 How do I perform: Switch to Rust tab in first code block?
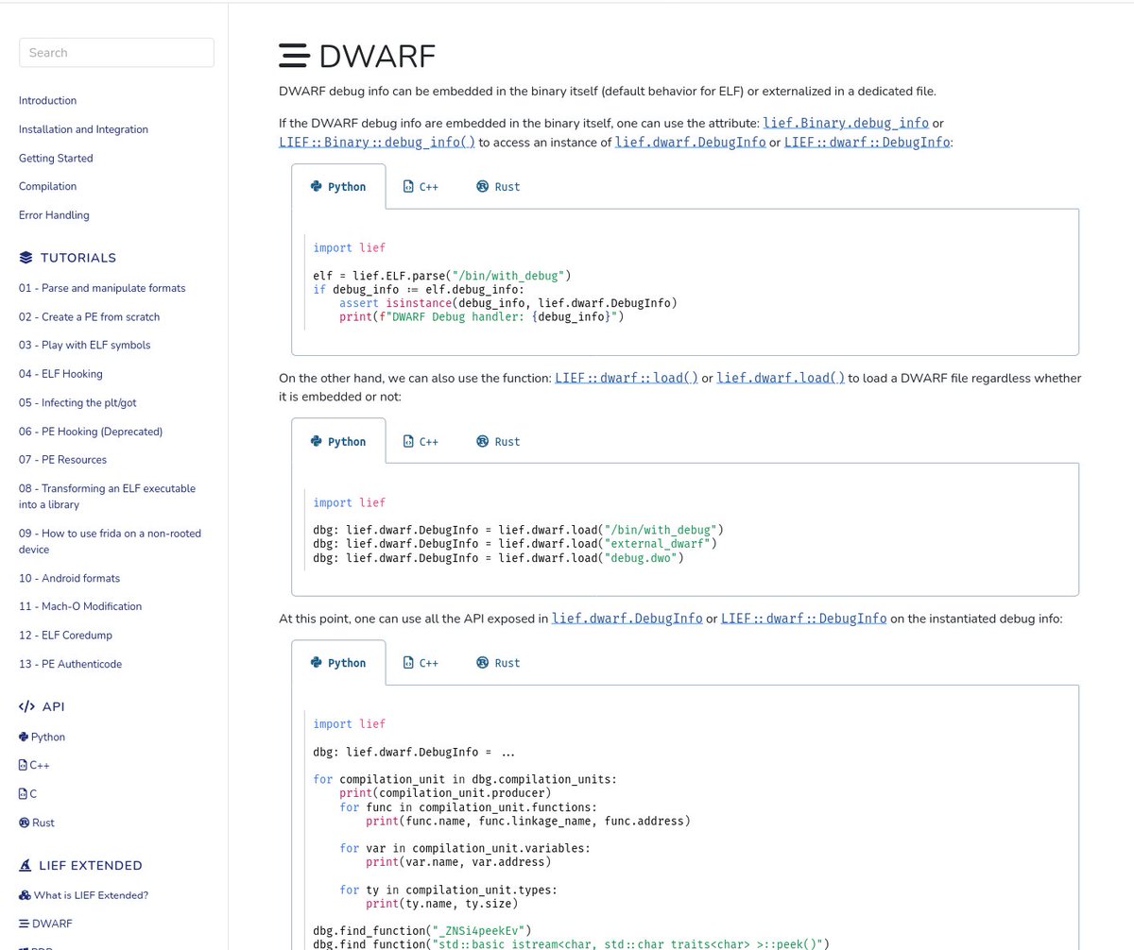(x=499, y=187)
